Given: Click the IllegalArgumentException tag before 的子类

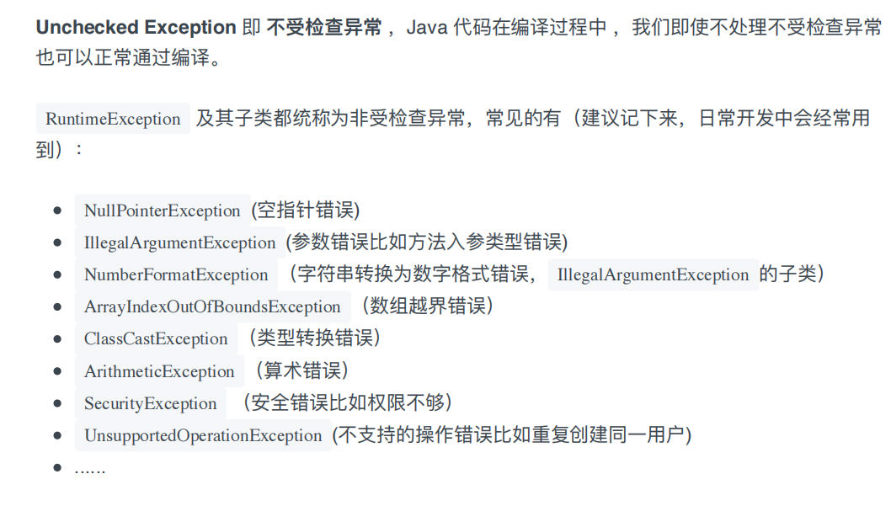Looking at the screenshot, I should click(x=653, y=274).
